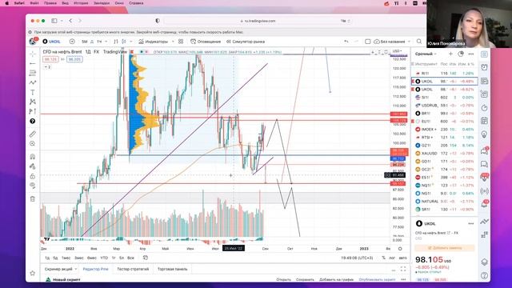This screenshot has height=288, width=512.
Task: Open the Без названия layout dropdown
Action: click(x=392, y=42)
